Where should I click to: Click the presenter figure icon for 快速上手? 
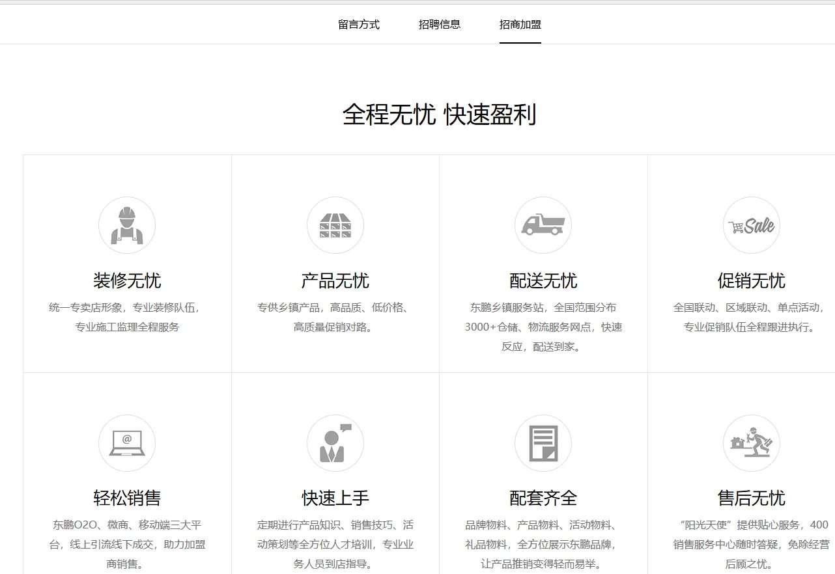tap(335, 443)
